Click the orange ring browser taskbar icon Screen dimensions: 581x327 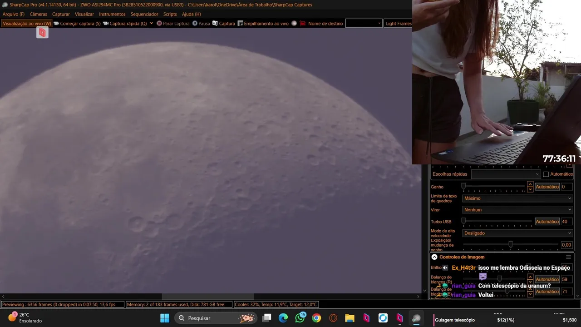click(333, 318)
